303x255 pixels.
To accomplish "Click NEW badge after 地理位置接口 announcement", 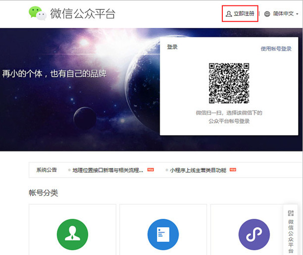I will pyautogui.click(x=151, y=170).
